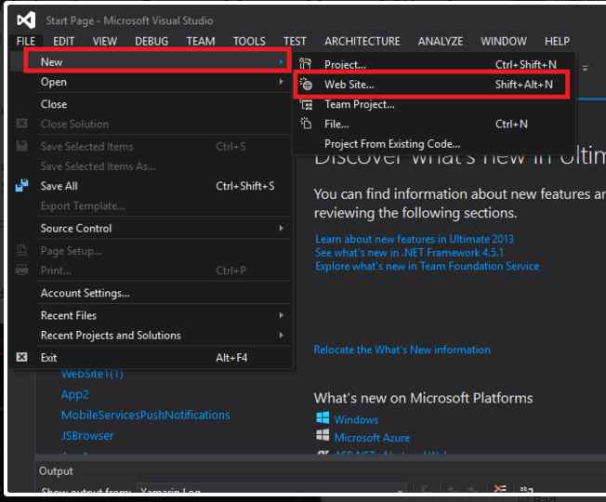This screenshot has height=502, width=606.
Task: Click the Web Site globe icon
Action: point(306,84)
